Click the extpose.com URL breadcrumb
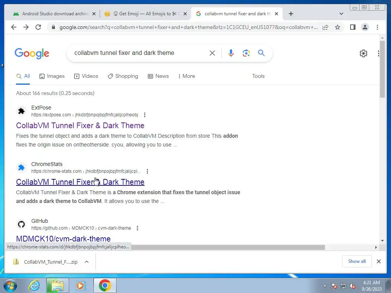The width and height of the screenshot is (391, 293). click(84, 115)
